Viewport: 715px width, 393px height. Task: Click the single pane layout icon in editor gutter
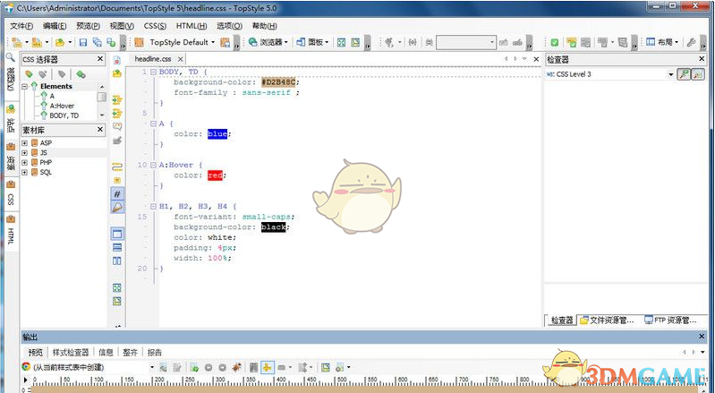point(117,234)
